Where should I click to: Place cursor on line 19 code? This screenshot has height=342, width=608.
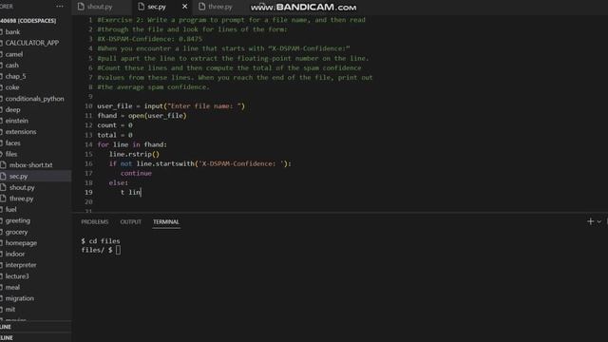tap(131, 192)
